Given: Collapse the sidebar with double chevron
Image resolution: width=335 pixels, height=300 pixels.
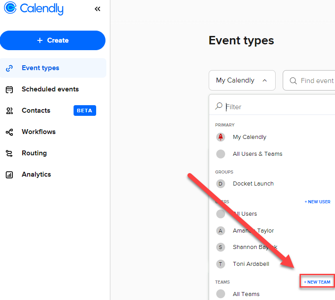Looking at the screenshot, I should click(x=97, y=9).
